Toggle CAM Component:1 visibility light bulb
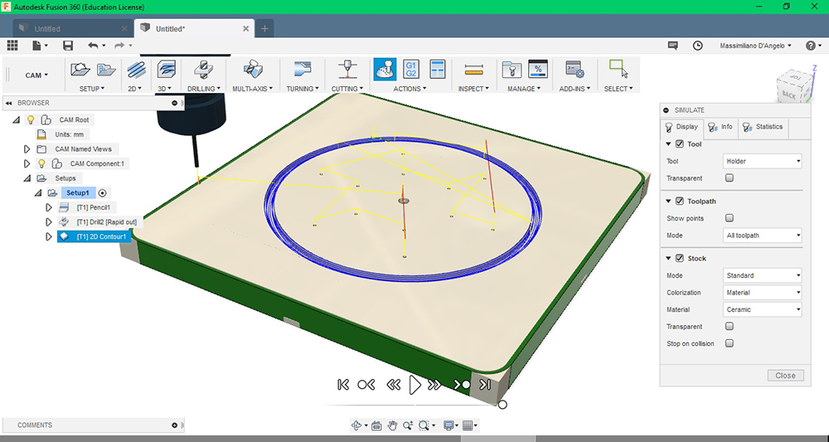Image resolution: width=829 pixels, height=442 pixels. click(41, 163)
